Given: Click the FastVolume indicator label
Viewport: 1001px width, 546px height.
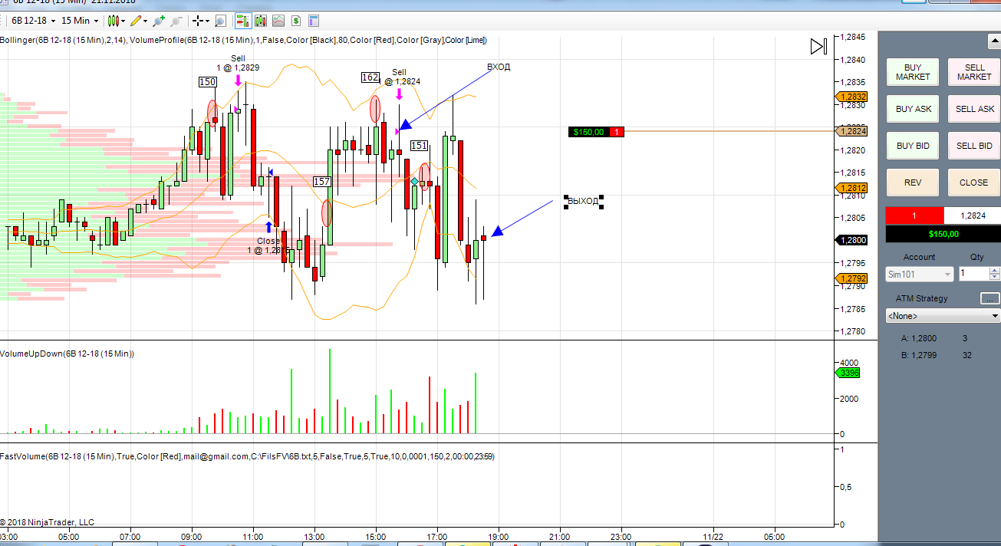Looking at the screenshot, I should click(247, 456).
